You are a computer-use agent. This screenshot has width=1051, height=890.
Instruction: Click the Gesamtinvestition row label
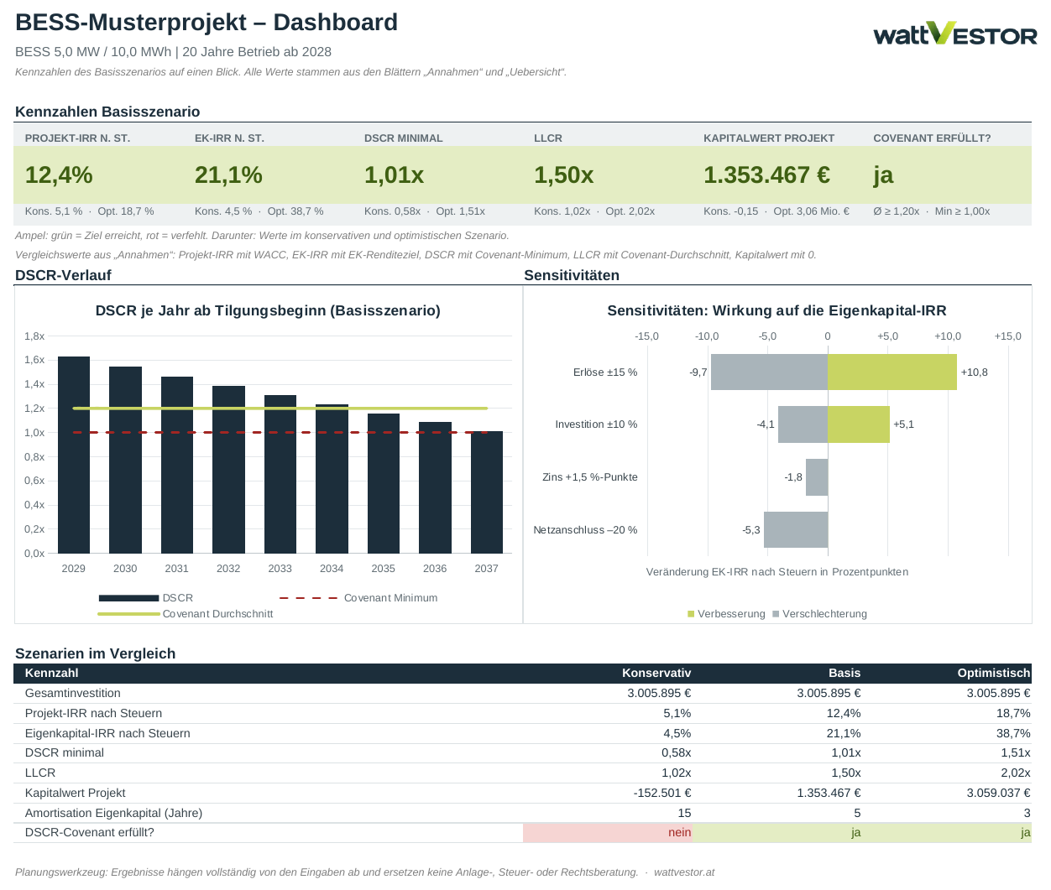tap(73, 693)
